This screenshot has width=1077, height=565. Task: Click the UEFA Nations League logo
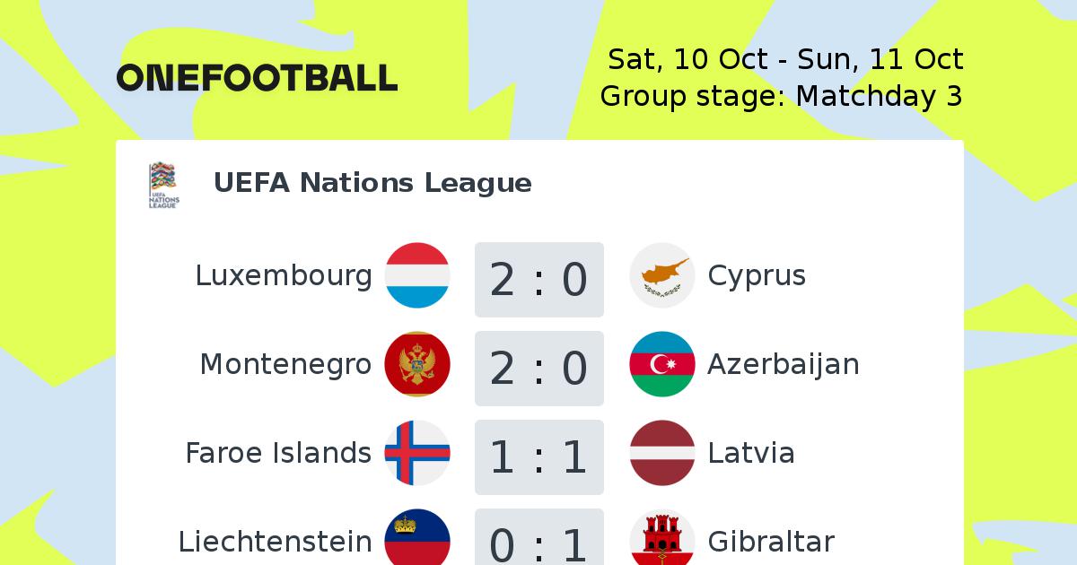(163, 185)
